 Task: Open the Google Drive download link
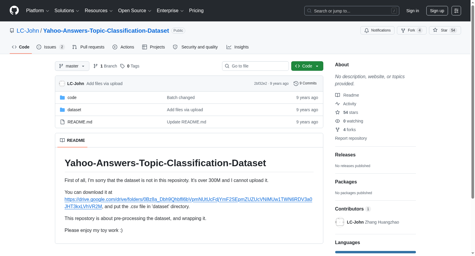pos(188,203)
